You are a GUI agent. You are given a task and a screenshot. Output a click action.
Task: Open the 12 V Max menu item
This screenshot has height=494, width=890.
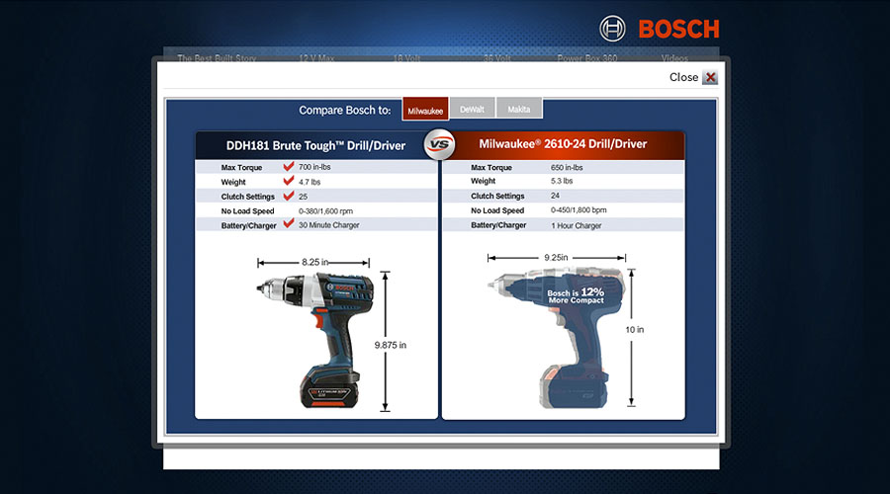point(316,58)
